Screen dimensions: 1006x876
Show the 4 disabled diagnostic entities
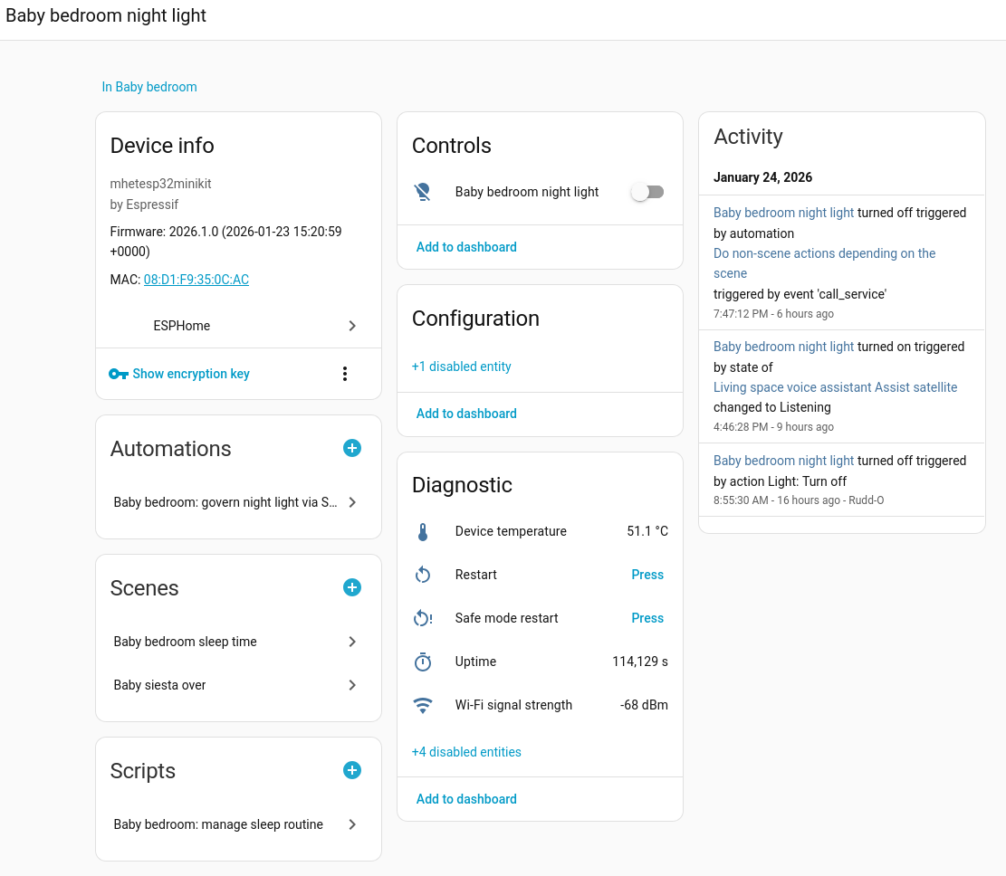pyautogui.click(x=466, y=752)
